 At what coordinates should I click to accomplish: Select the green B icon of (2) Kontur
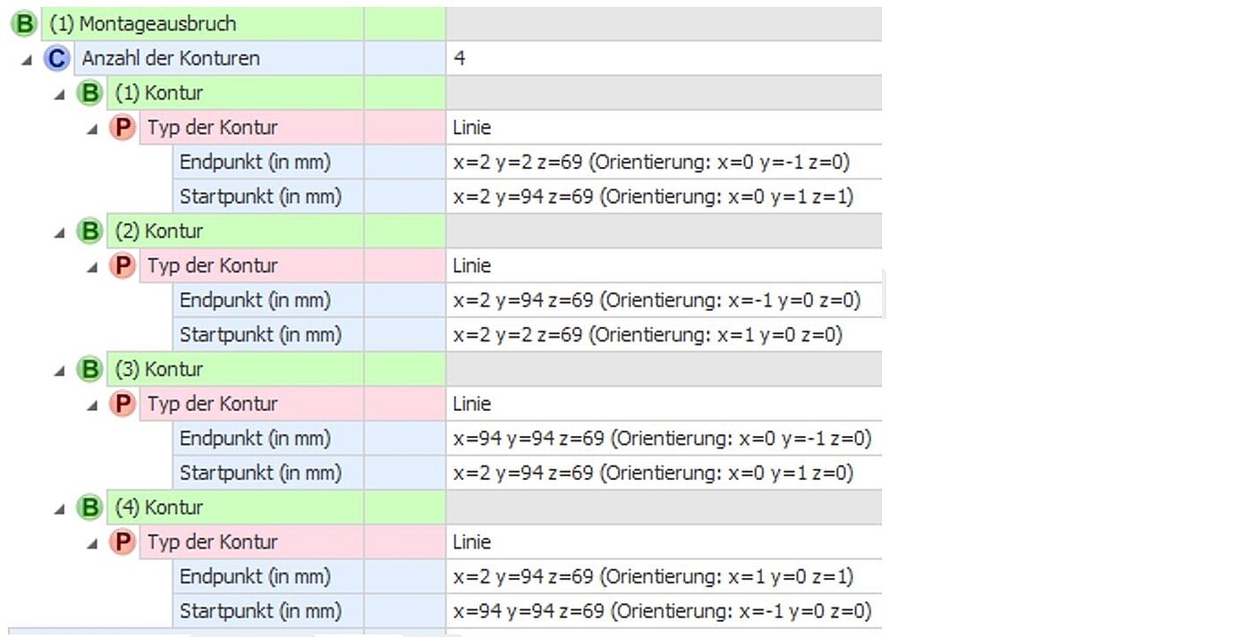point(89,231)
